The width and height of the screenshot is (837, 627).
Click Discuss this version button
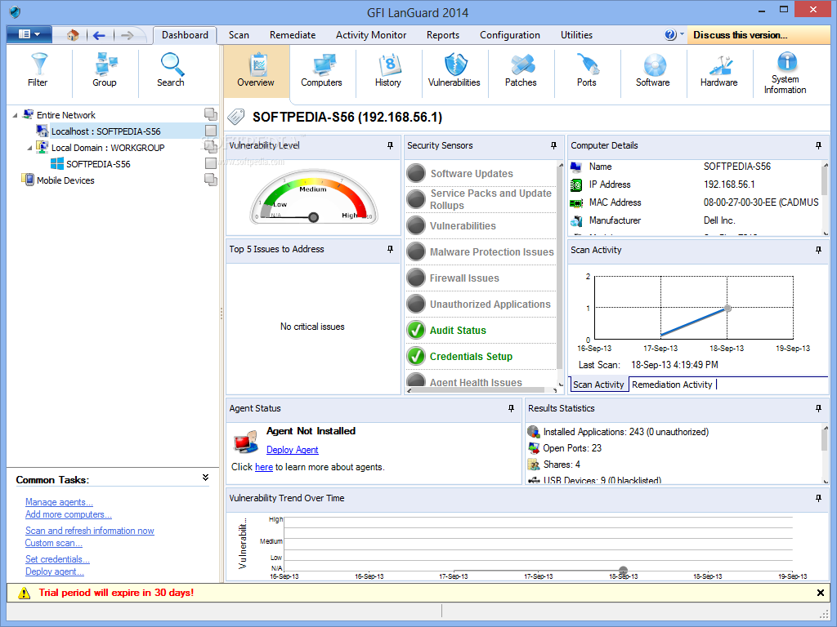758,35
